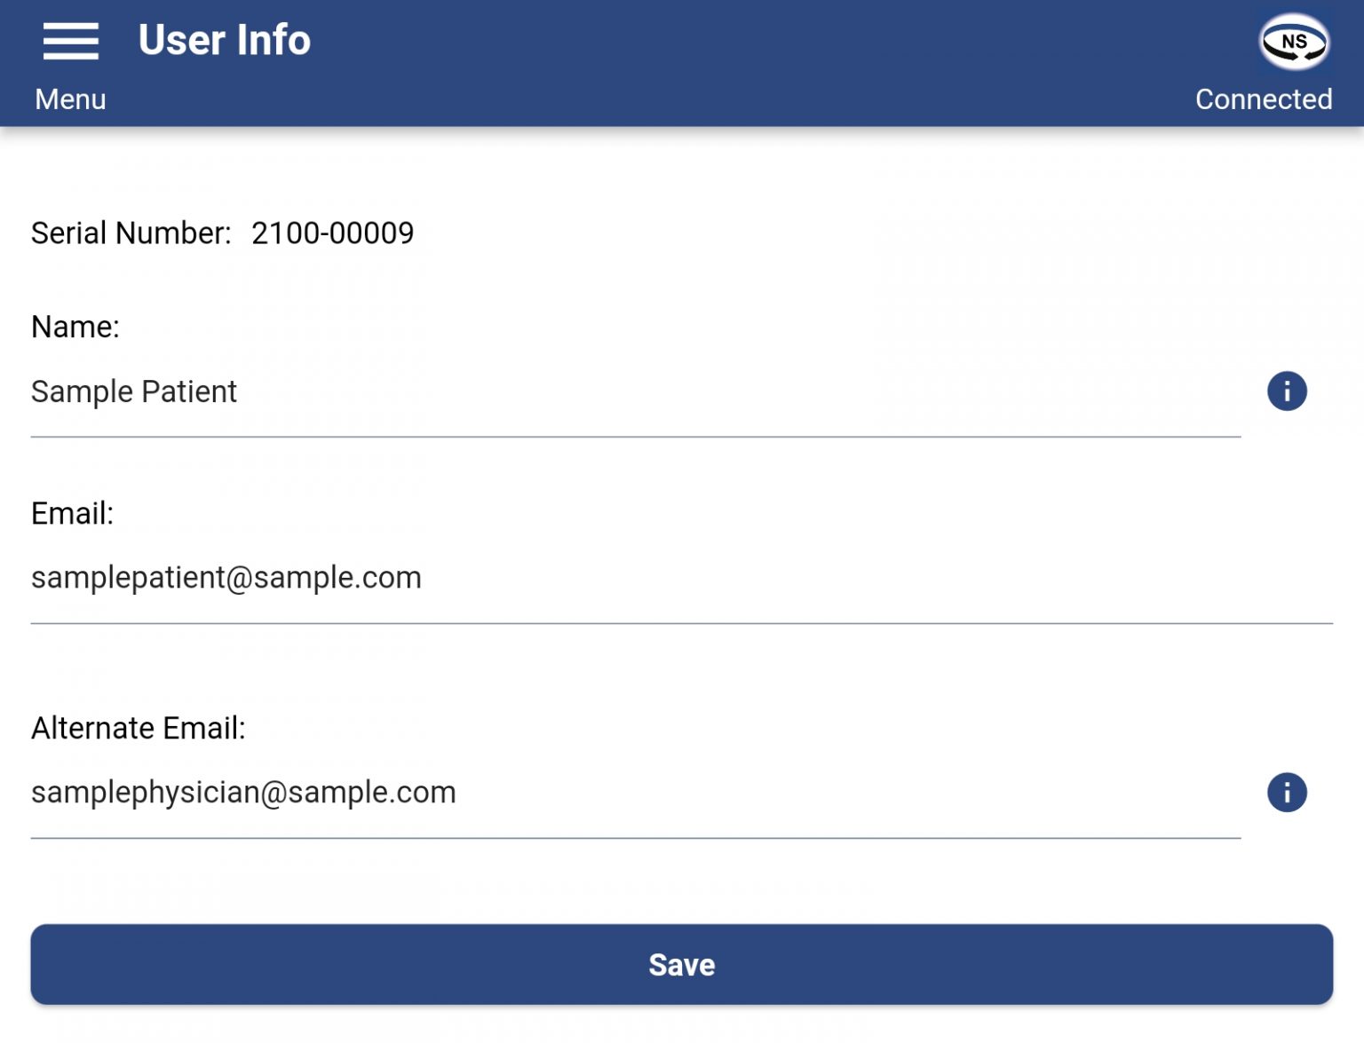Click the 'Connected' status text
The width and height of the screenshot is (1364, 1043).
coord(1263,99)
